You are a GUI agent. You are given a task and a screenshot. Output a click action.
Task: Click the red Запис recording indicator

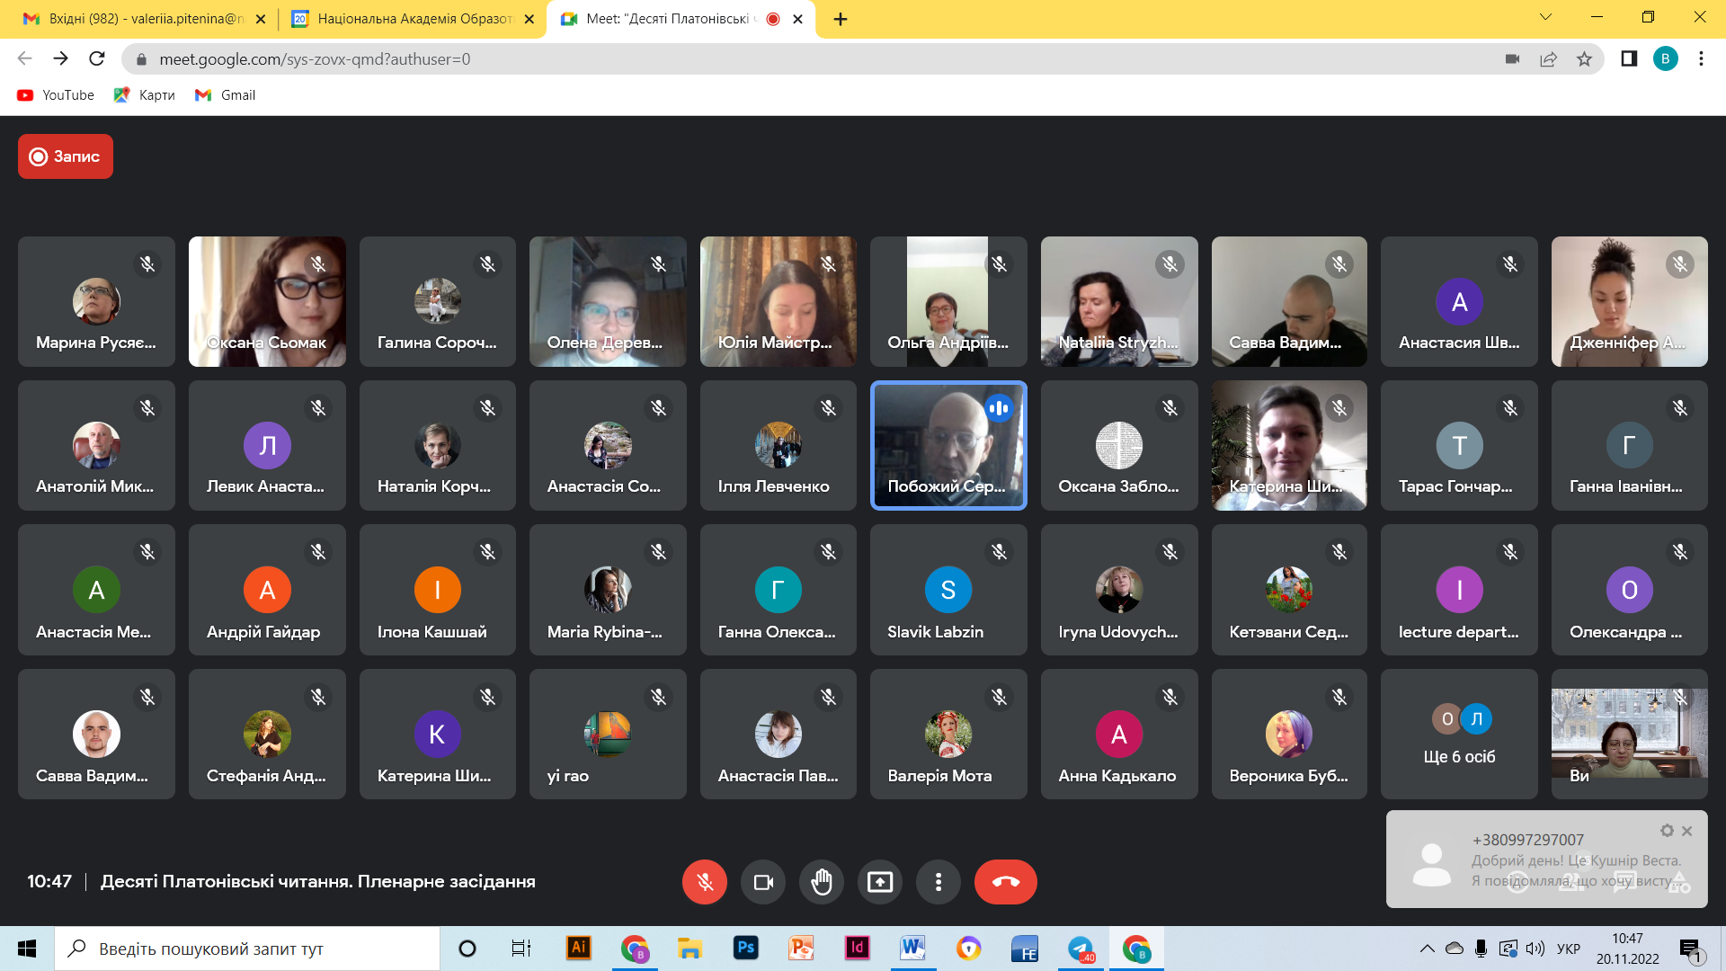[66, 156]
